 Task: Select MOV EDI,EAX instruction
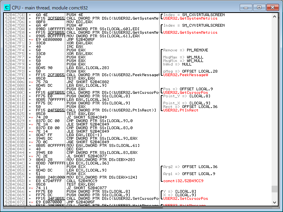point(79,22)
